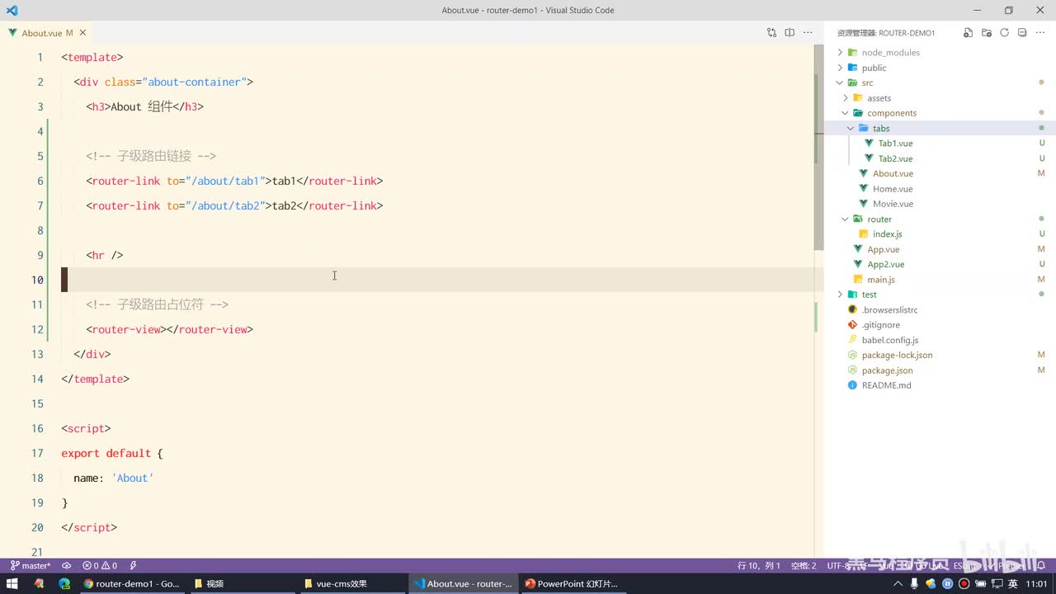This screenshot has width=1056, height=594.
Task: Click the export default keyword line
Action: [x=112, y=453]
